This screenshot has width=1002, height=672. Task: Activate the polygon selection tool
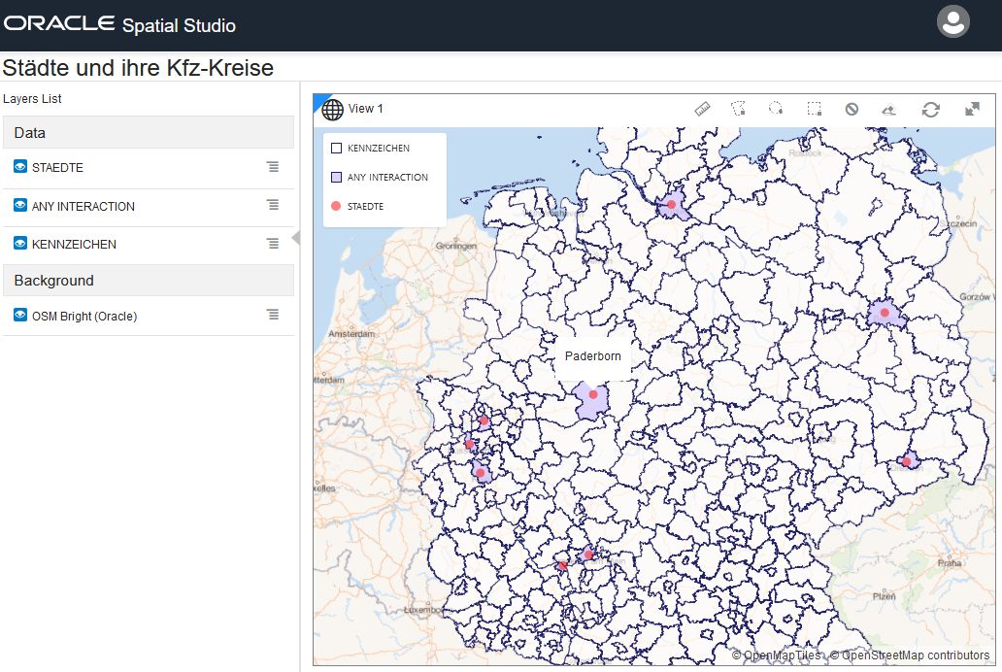(739, 109)
